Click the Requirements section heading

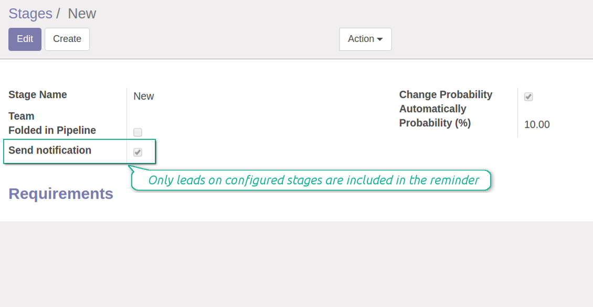tap(61, 194)
